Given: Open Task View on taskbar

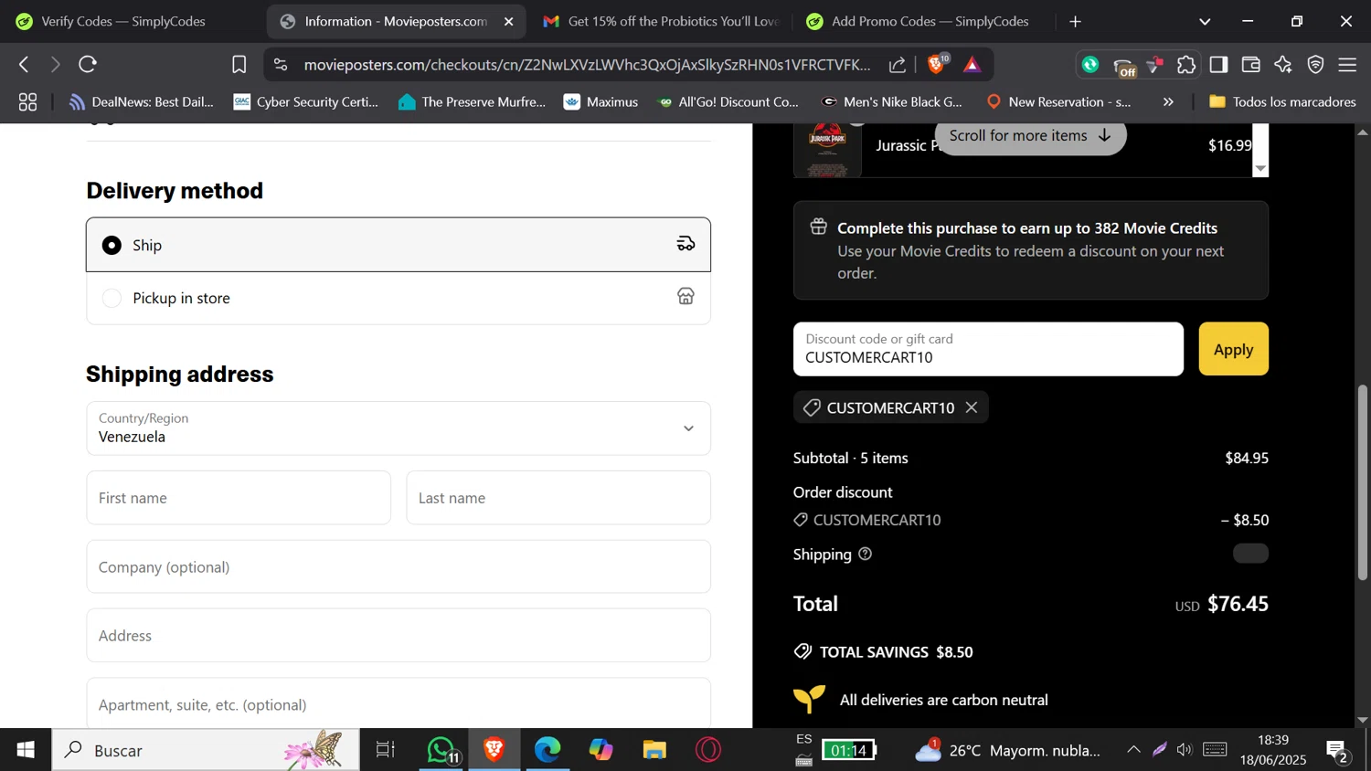Looking at the screenshot, I should tap(386, 750).
